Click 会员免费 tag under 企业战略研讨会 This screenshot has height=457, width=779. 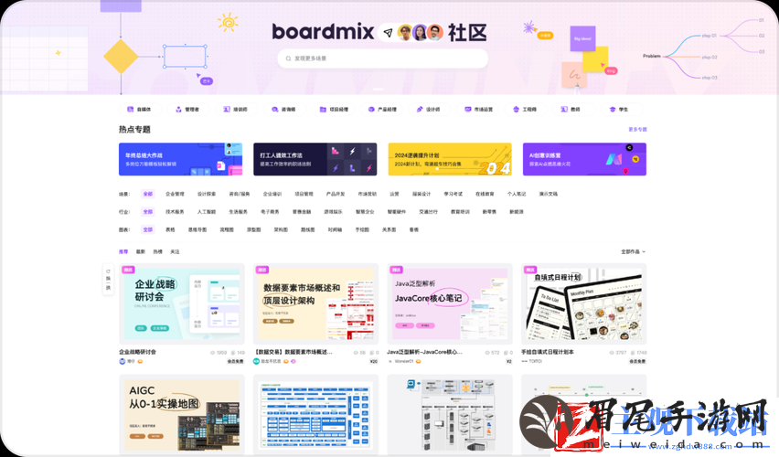tap(236, 362)
